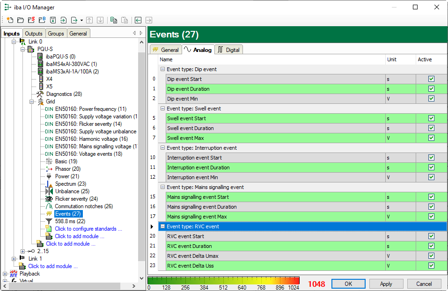The width and height of the screenshot is (448, 291).
Task: Click the Import toolbar icon
Action: tap(63, 20)
